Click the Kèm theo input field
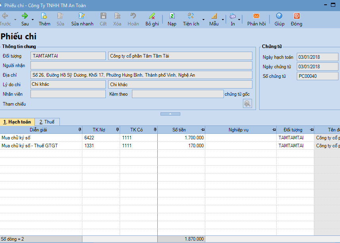The image size is (340, 243). pos(178,94)
